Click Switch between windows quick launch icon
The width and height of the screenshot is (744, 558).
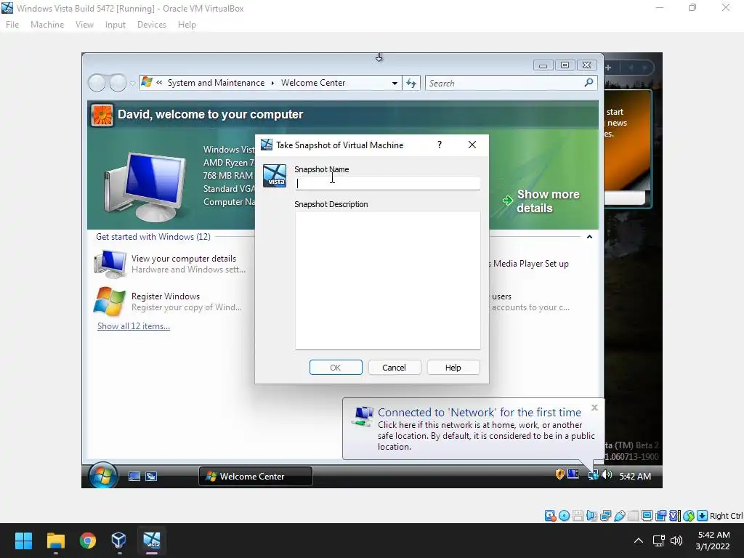coord(151,477)
